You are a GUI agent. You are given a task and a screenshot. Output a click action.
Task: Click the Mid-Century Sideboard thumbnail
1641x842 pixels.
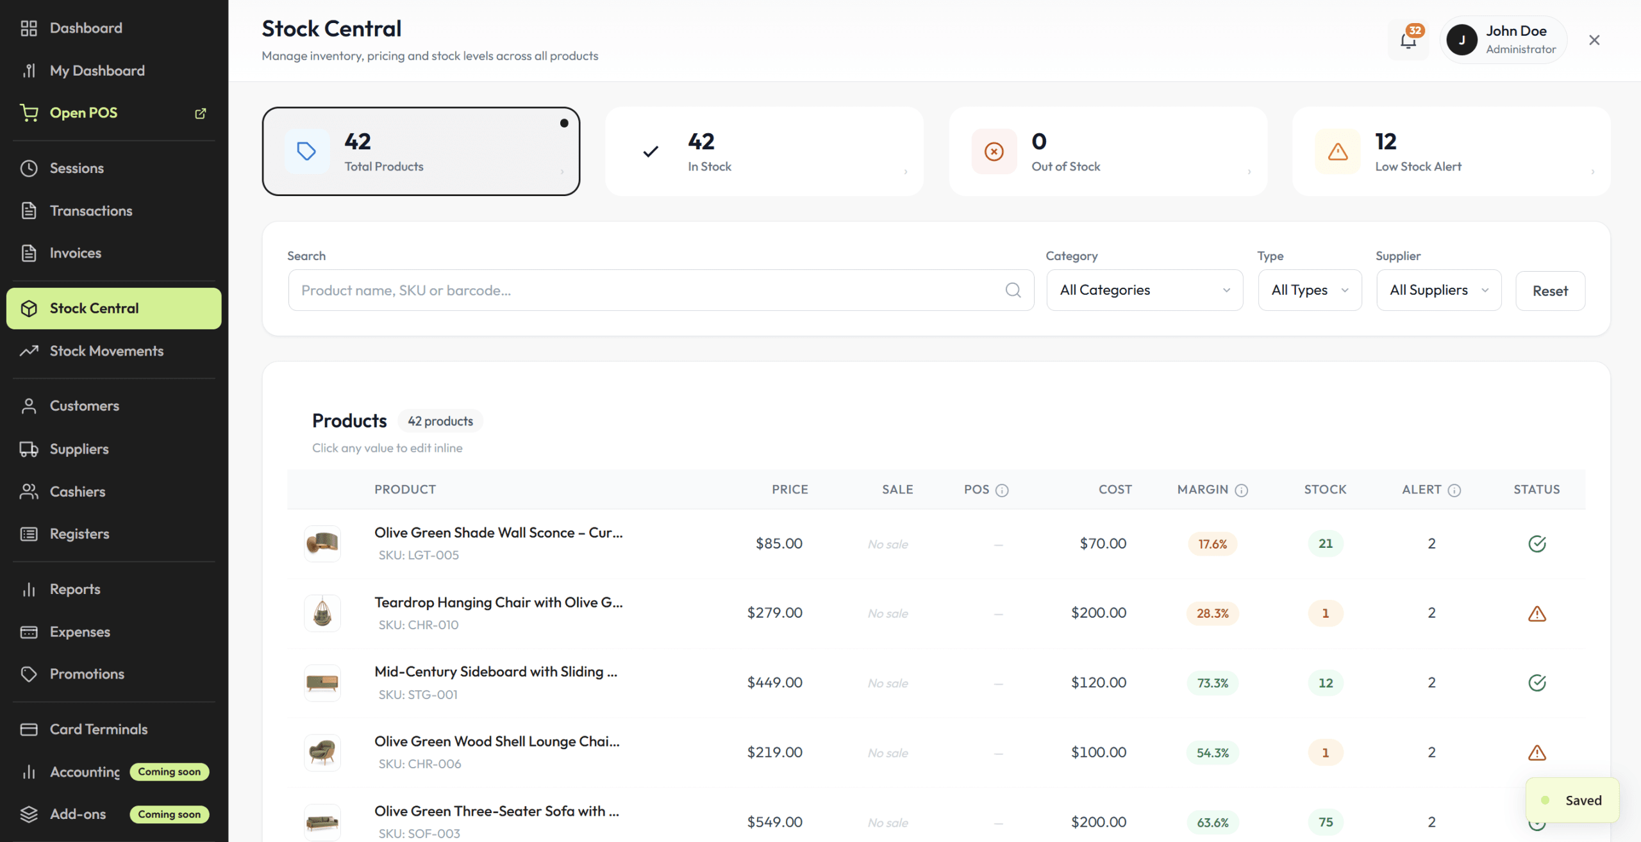pyautogui.click(x=322, y=683)
